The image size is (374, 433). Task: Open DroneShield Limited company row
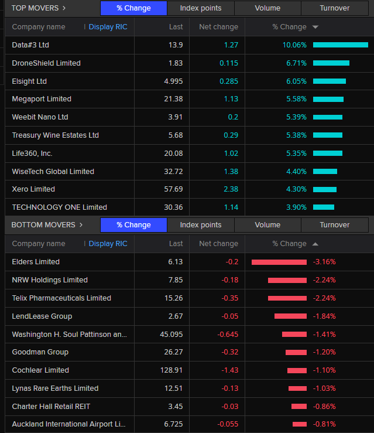tap(189, 63)
